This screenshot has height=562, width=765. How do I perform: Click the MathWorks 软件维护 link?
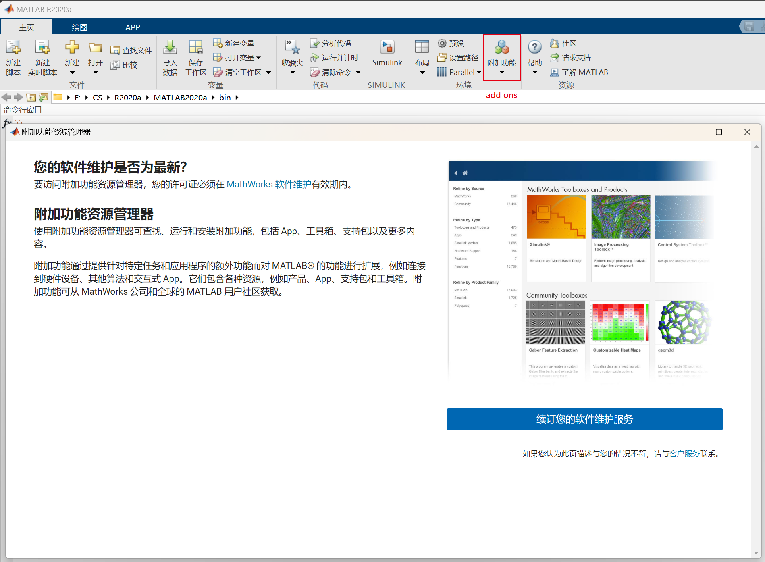point(269,184)
